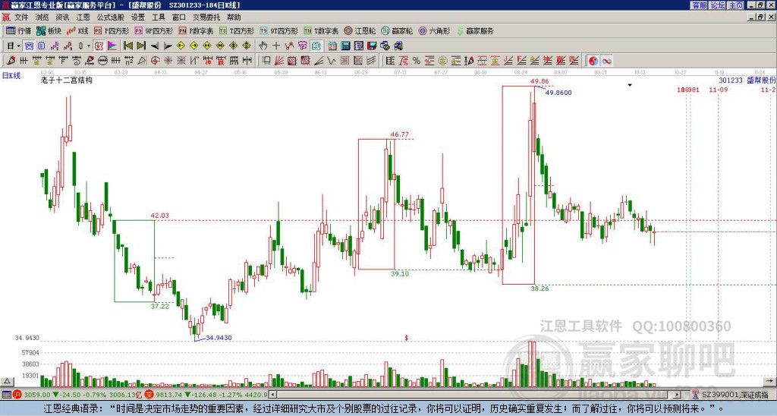Click the 主页 homepage button
777x416 pixels.
[x=735, y=5]
